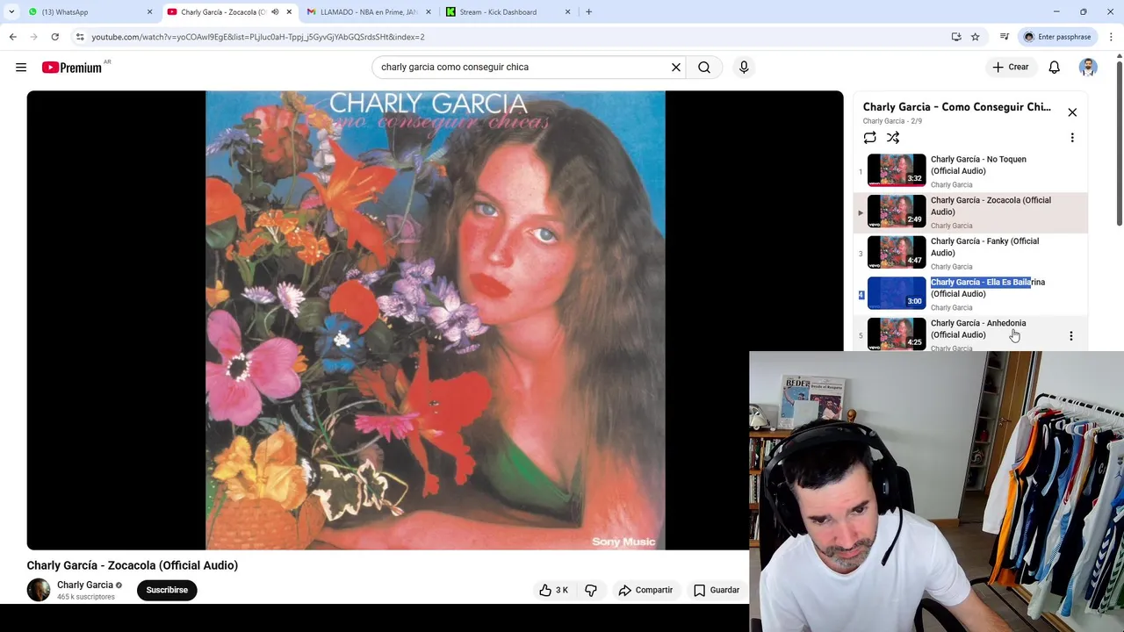Click the Zocacola video player area
This screenshot has width=1124, height=632.
coord(435,320)
